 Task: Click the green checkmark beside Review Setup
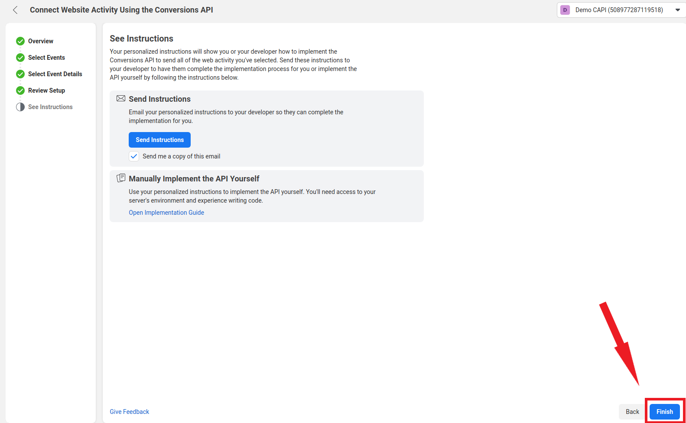(x=20, y=90)
